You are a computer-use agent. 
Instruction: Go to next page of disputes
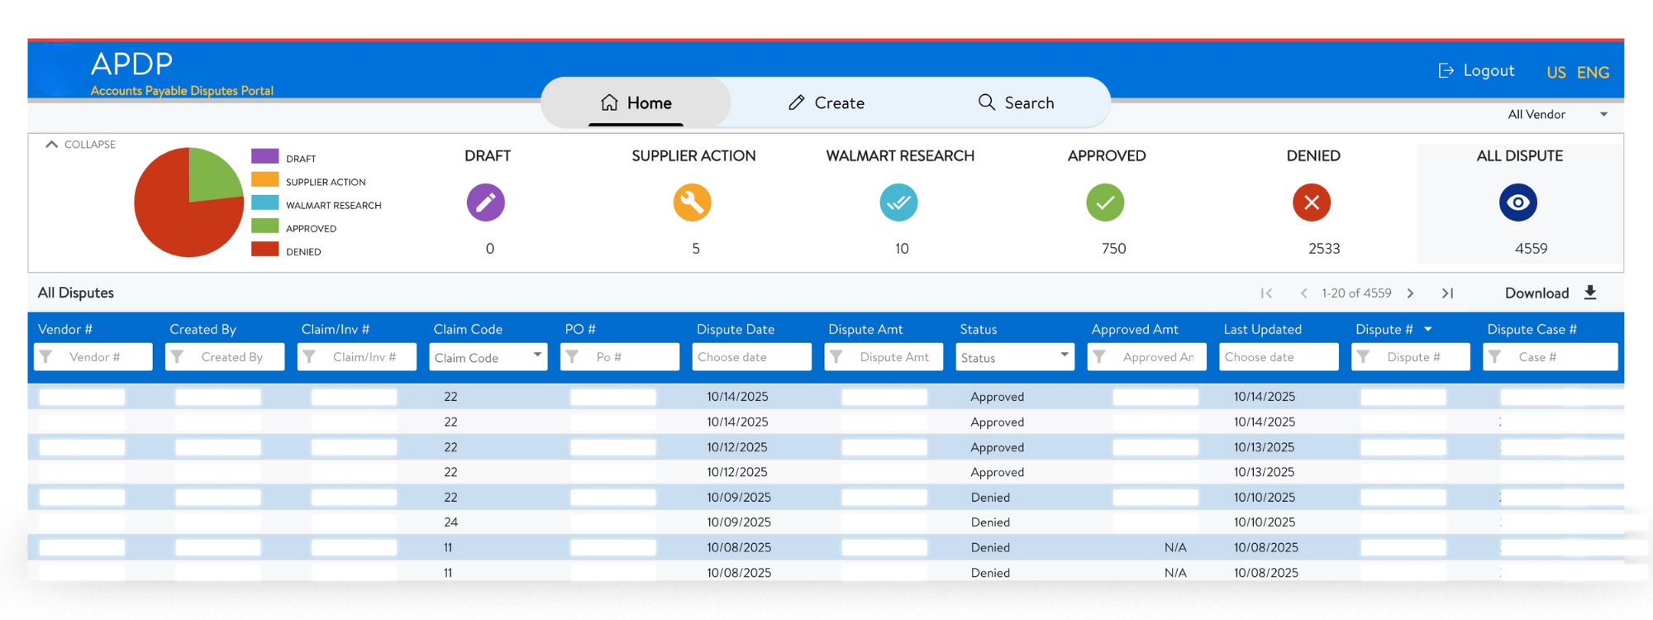click(1411, 293)
